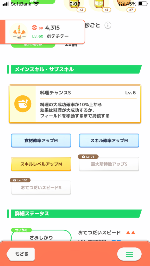Tap the 詳細ステータス section header
Image resolution: width=150 pixels, height=266 pixels.
point(74,214)
